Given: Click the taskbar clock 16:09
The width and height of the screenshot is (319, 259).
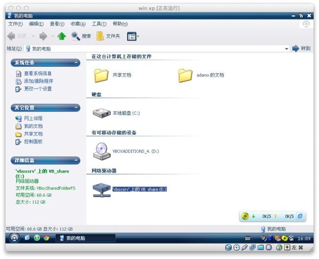Looking at the screenshot, I should [x=304, y=238].
